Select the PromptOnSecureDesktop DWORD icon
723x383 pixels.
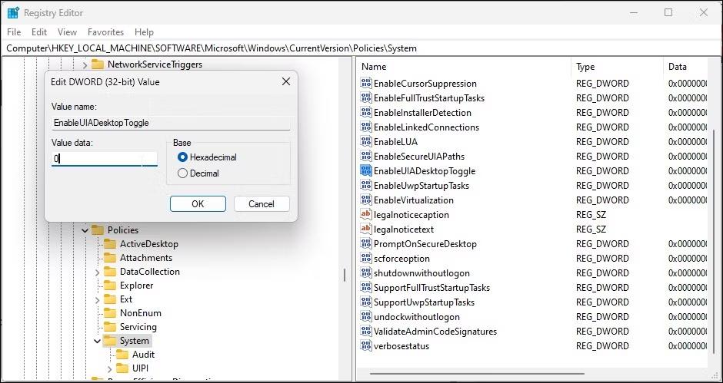365,244
